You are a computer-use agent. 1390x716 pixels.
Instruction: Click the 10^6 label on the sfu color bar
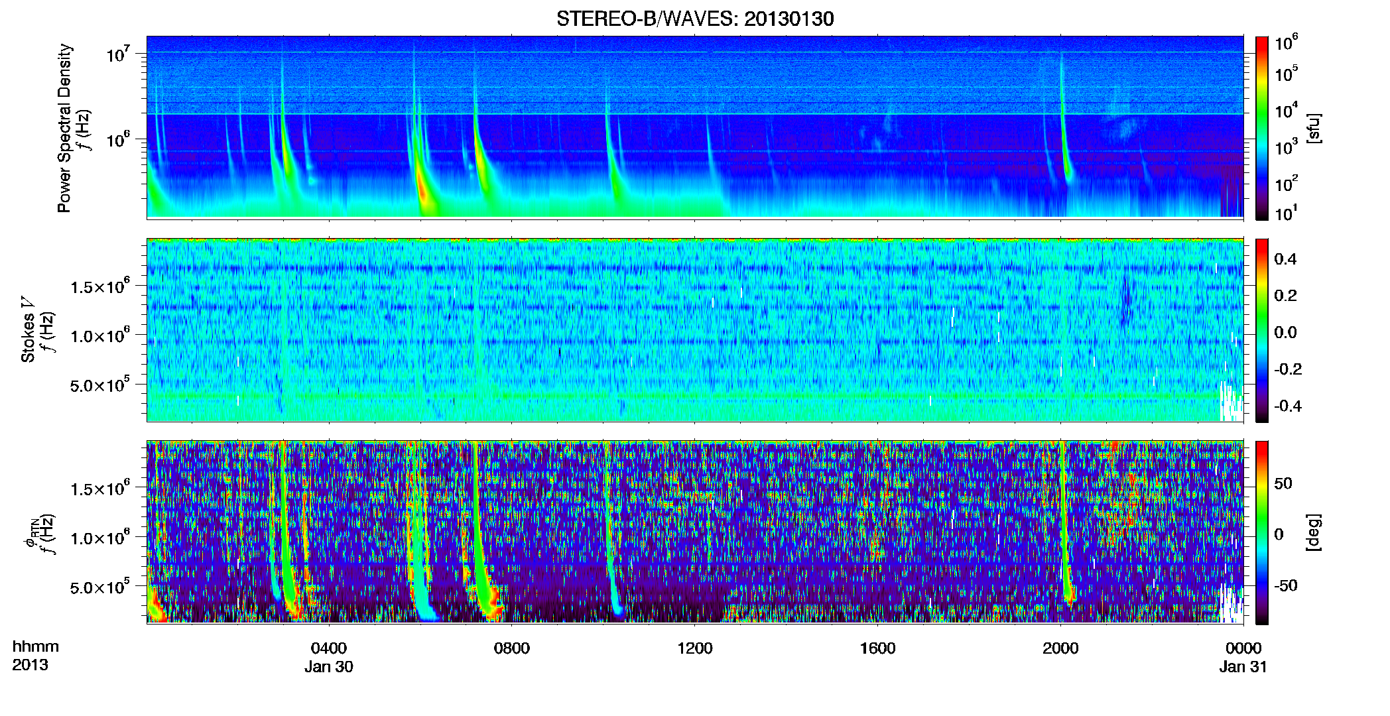click(x=1287, y=43)
